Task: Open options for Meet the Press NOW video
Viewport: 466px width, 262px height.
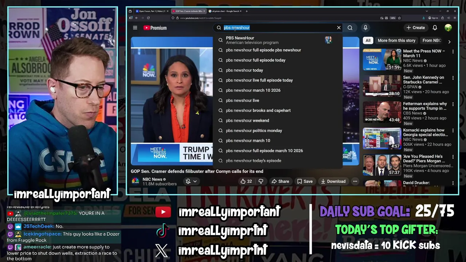Action: [453, 52]
